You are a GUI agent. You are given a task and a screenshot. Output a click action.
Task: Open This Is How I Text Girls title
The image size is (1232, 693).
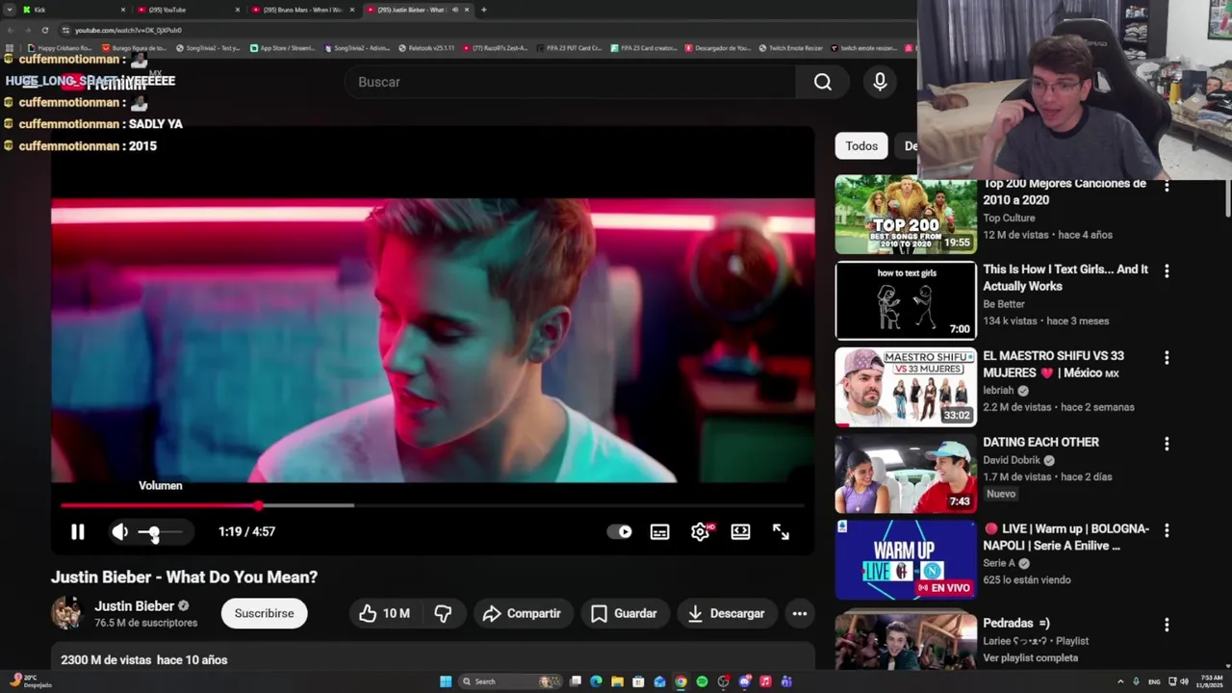(1065, 277)
